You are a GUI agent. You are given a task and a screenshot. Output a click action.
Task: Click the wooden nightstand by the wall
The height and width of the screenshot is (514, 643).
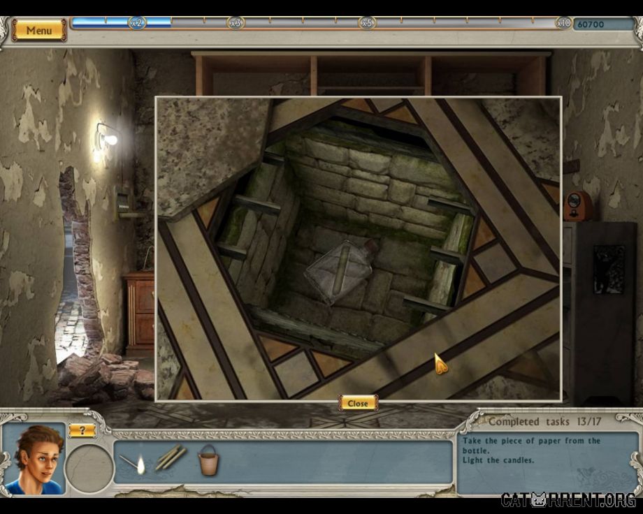139,314
